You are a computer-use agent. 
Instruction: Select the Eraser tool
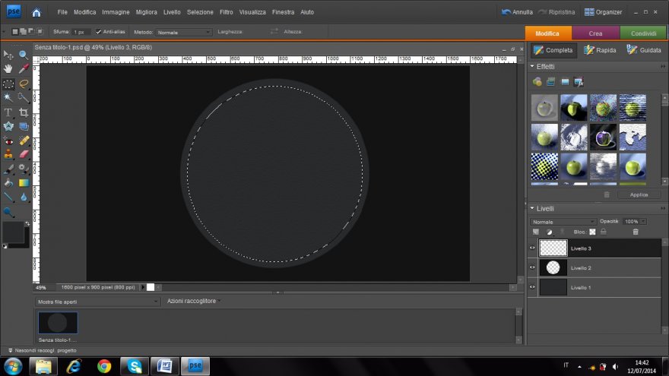[x=24, y=154]
